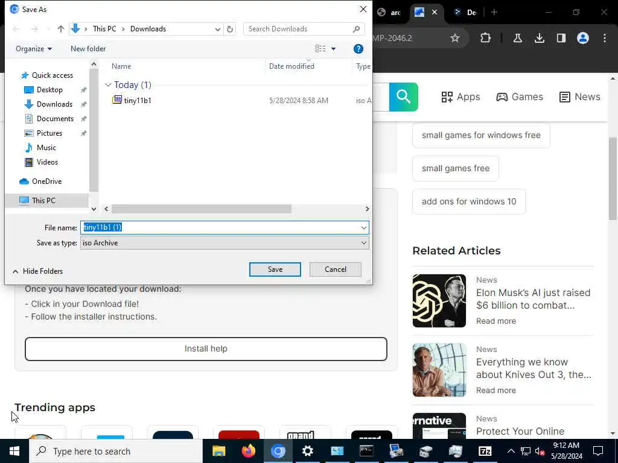
Task: Click This PC in the address breadcrumb
Action: (104, 29)
